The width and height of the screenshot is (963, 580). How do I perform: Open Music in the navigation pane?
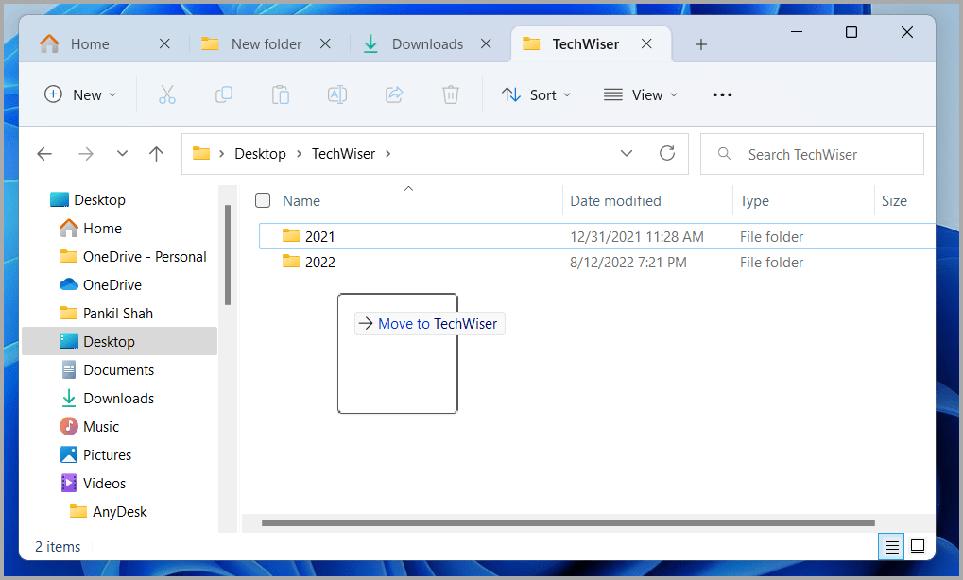(x=89, y=427)
